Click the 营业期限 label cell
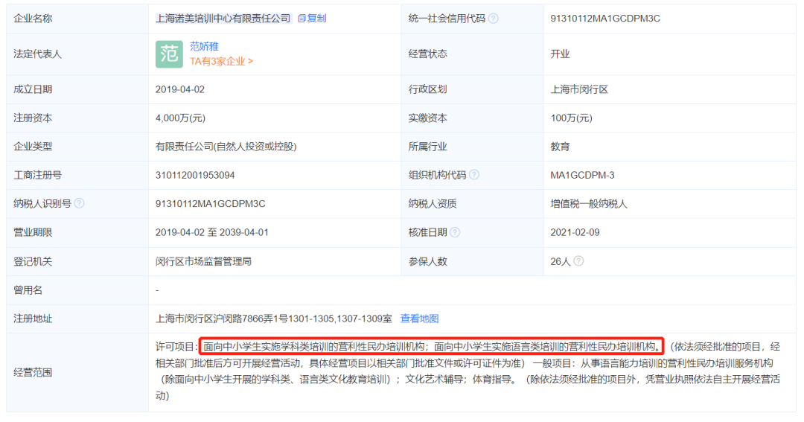 pyautogui.click(x=77, y=233)
